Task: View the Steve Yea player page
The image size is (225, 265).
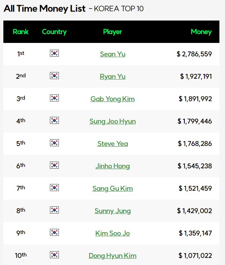Action: [x=112, y=144]
